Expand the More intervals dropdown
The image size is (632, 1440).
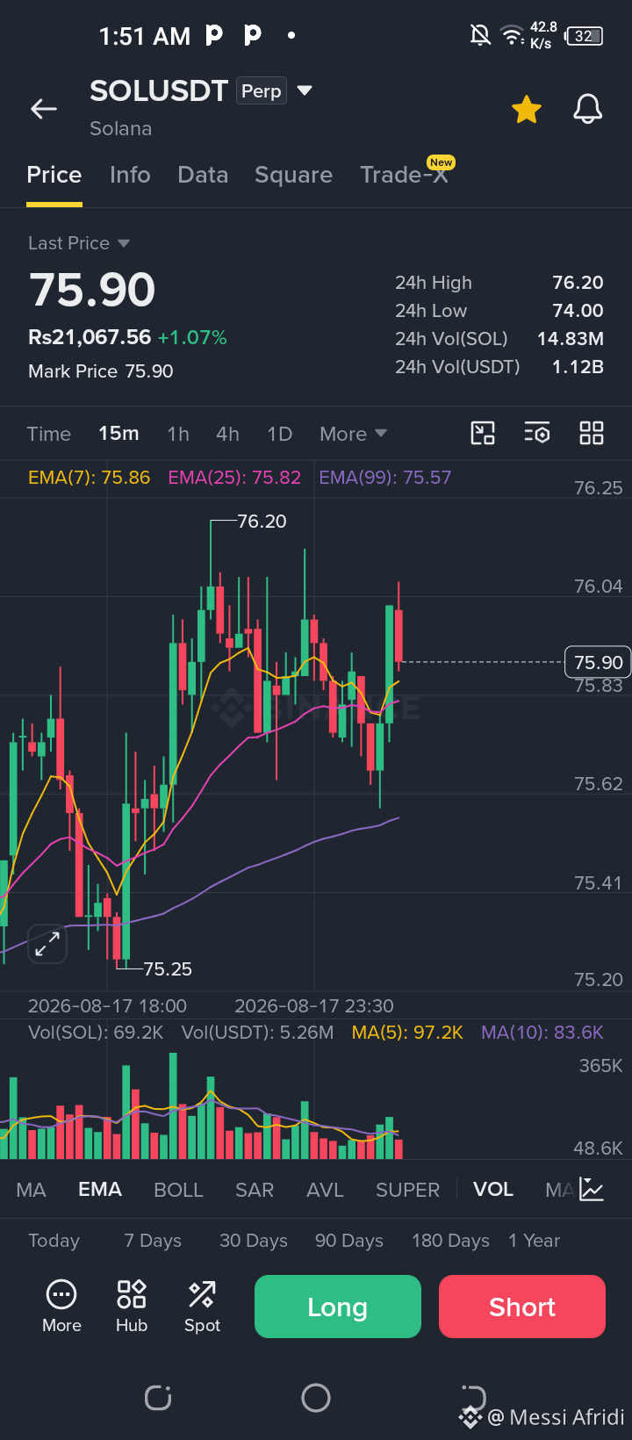353,434
